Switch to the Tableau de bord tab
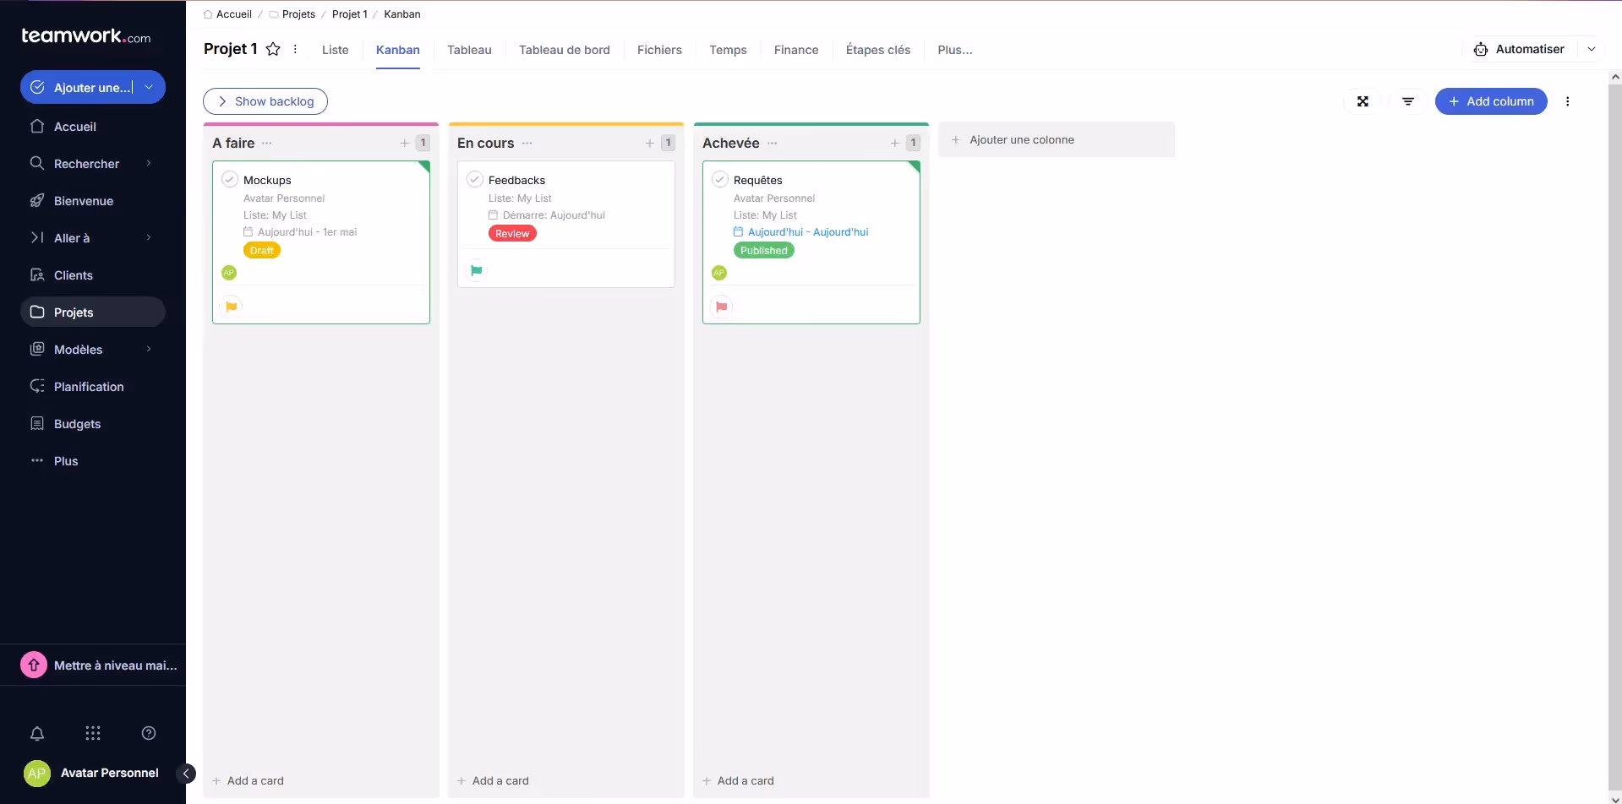 (x=564, y=50)
